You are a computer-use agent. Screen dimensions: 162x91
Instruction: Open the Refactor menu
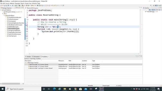12,3
